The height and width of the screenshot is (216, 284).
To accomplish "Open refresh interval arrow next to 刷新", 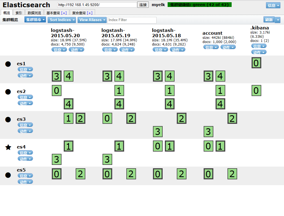I will click(x=277, y=20).
